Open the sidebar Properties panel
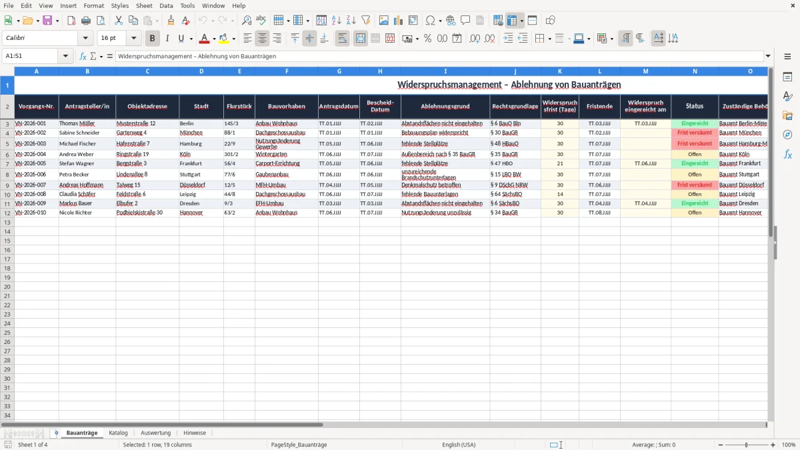Image resolution: width=800 pixels, height=450 pixels. tap(787, 77)
